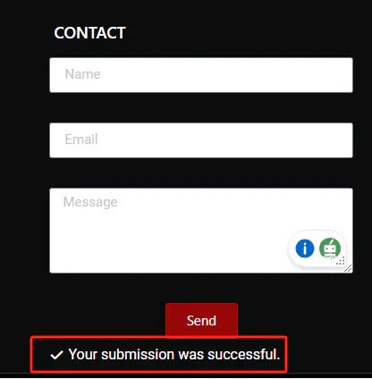Image resolution: width=372 pixels, height=379 pixels.
Task: Click the floating extension pill in the Message box
Action: (x=317, y=248)
